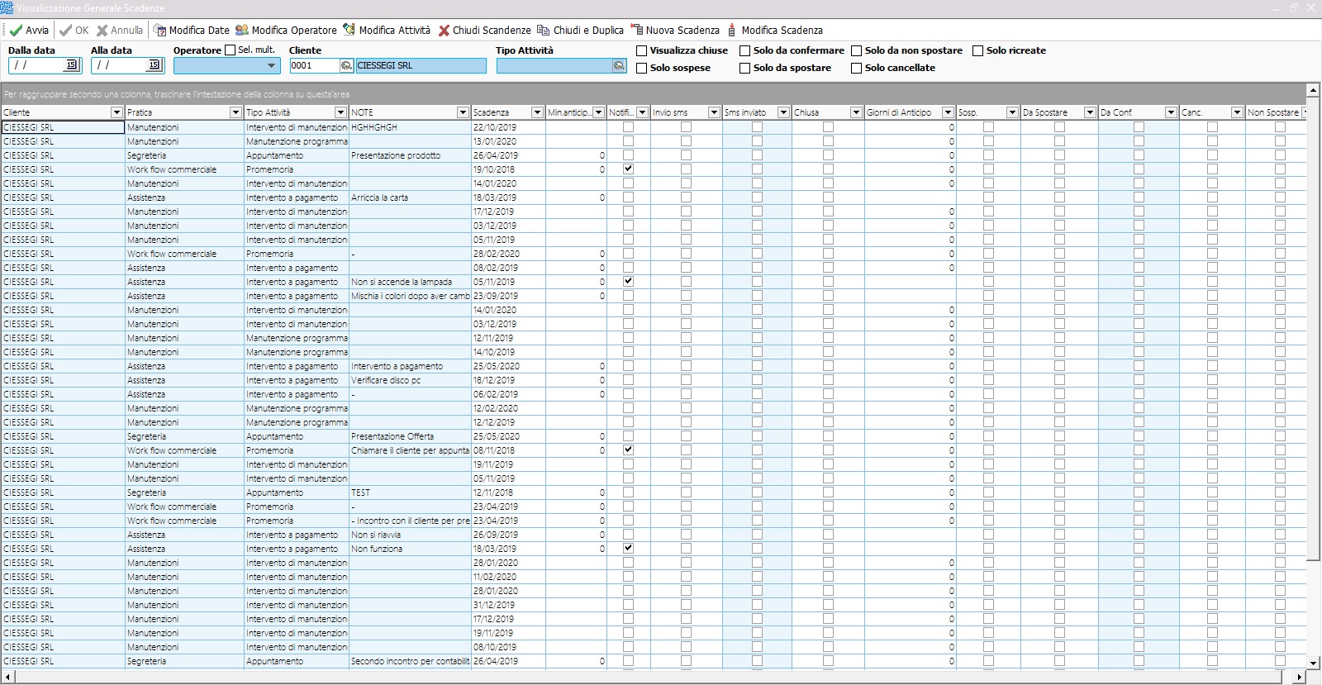The height and width of the screenshot is (685, 1322).
Task: Open Modifica Operatore from toolbar
Action: 286,31
